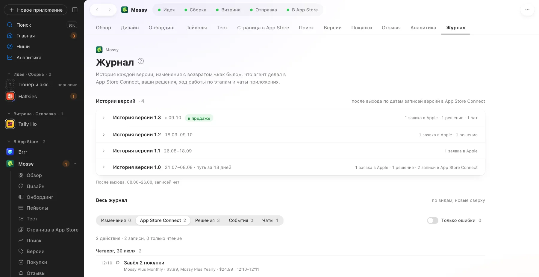Collapse the Mossy sidebar subtree chevron

coord(75,164)
